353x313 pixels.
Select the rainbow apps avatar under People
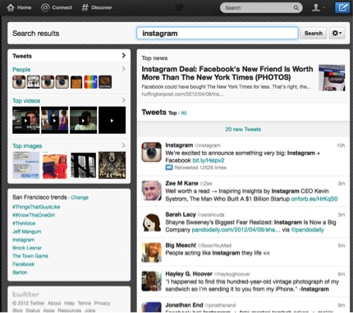(90, 82)
